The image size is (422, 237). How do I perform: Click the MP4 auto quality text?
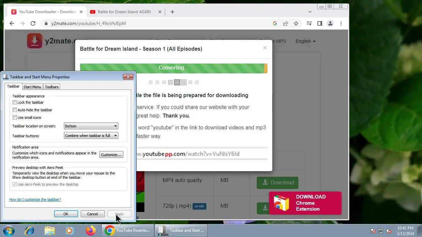click(182, 180)
